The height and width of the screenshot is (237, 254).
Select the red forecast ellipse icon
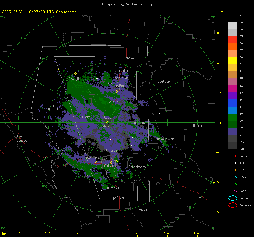[x=233, y=205]
